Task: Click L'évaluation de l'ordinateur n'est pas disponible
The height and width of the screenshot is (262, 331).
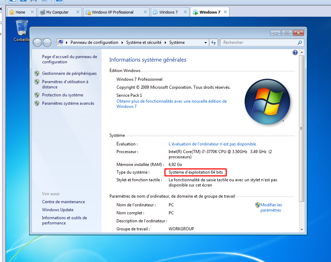Action: pyautogui.click(x=212, y=144)
